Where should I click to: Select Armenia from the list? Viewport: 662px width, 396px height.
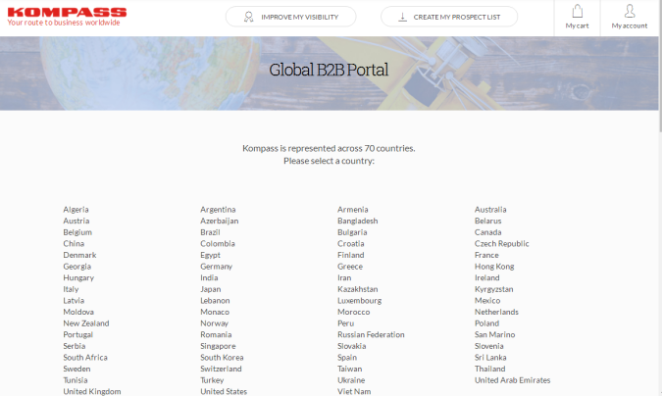coord(353,210)
